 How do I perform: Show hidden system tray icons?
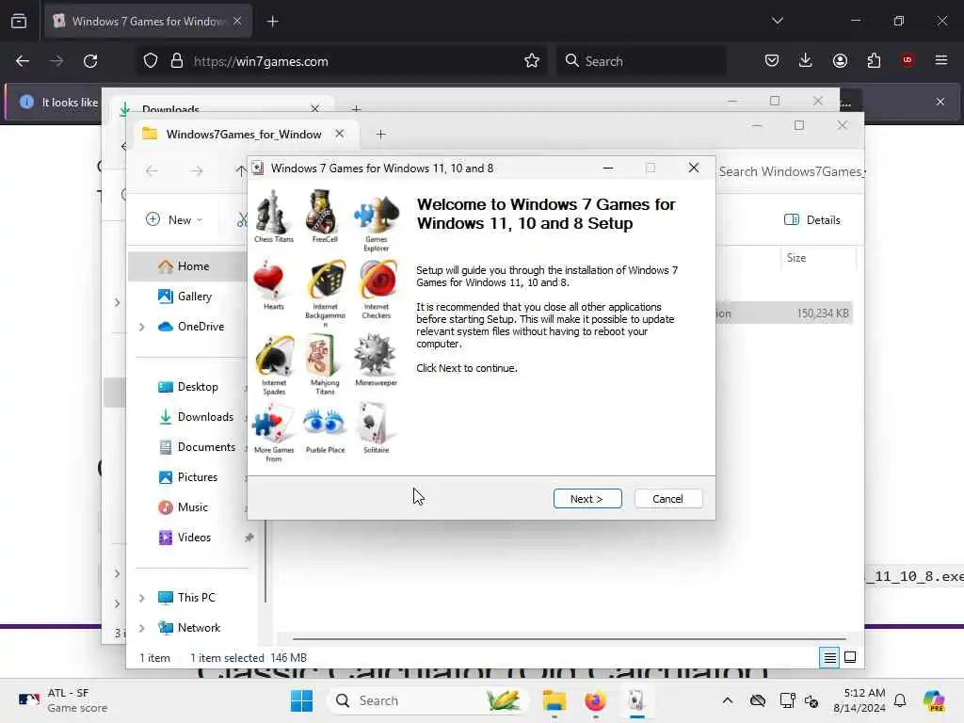click(728, 700)
